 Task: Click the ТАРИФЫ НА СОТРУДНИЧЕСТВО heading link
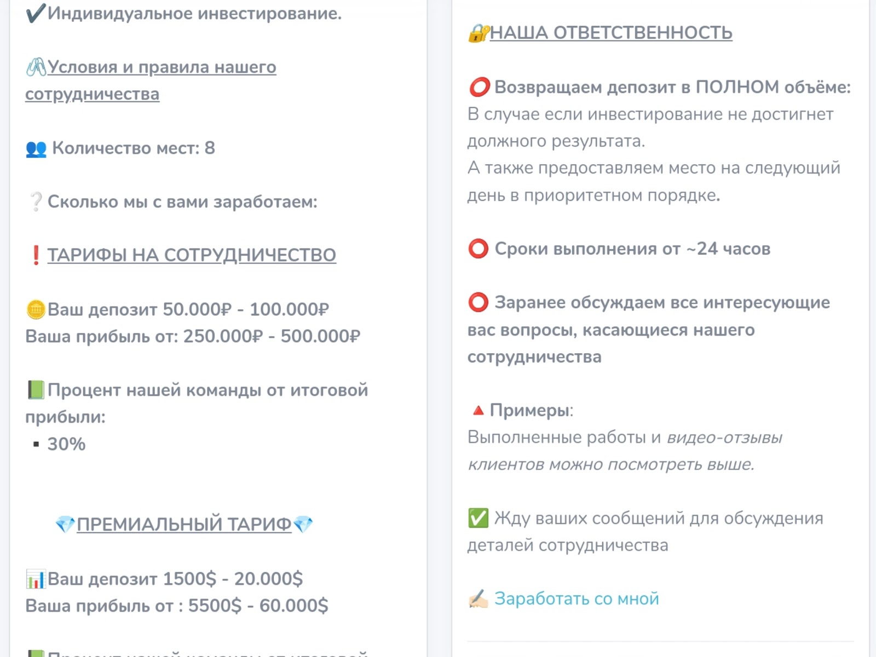coord(192,255)
